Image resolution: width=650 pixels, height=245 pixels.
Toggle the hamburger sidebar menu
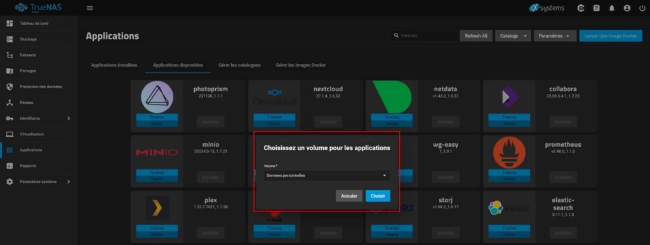point(90,8)
